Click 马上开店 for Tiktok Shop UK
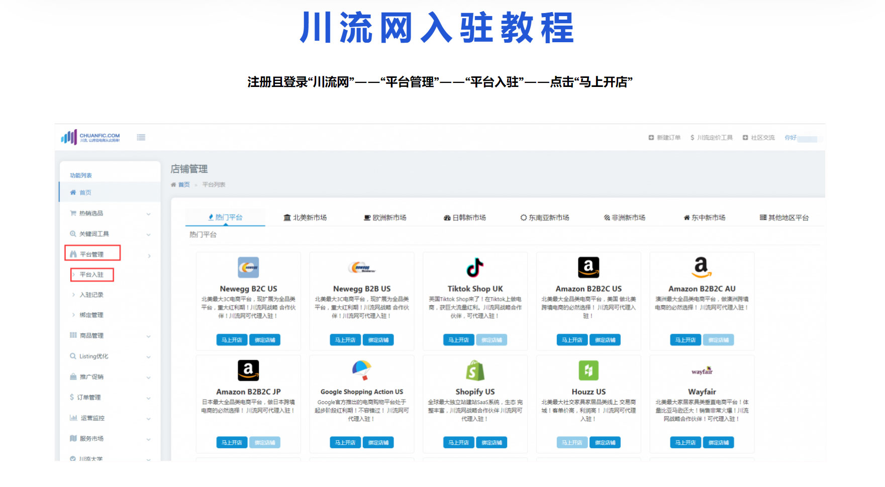 tap(458, 340)
